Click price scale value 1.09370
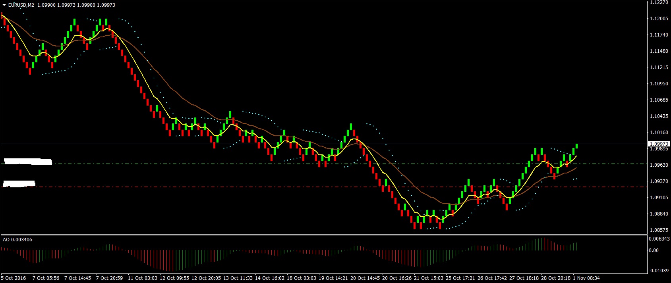The height and width of the screenshot is (283, 671). click(659, 181)
